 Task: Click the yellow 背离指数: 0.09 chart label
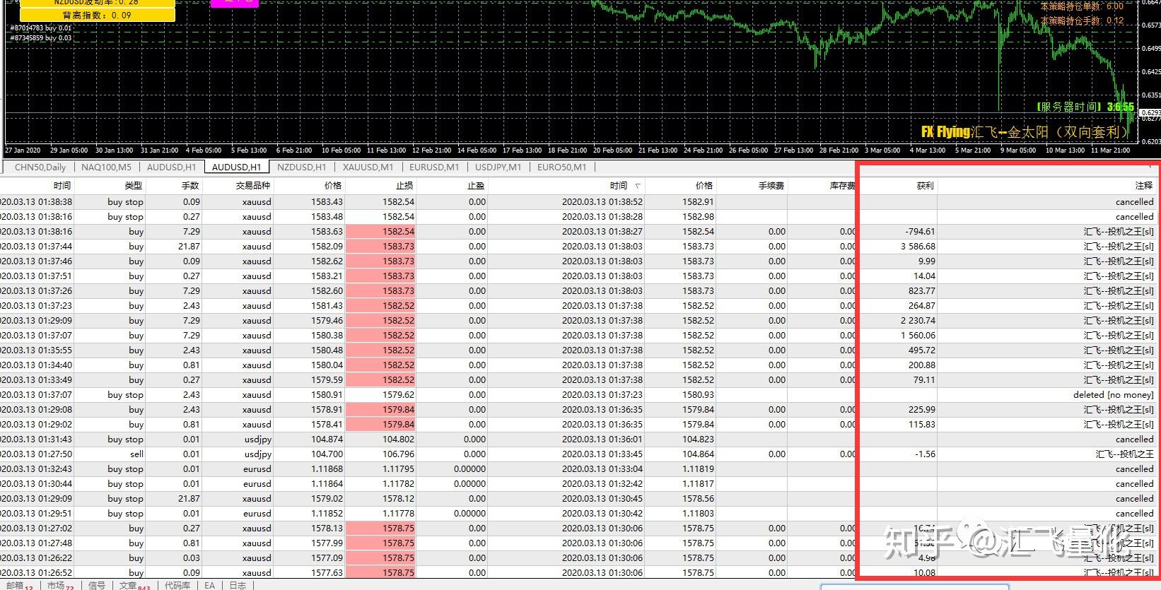[98, 15]
